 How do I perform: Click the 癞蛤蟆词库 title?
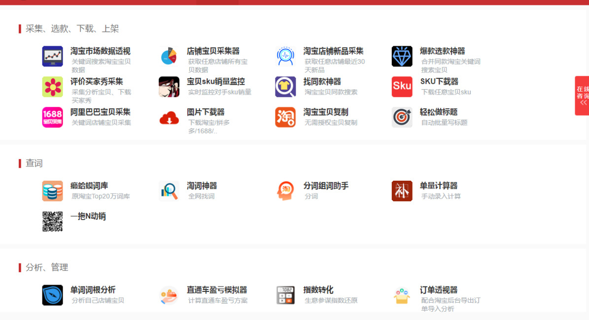point(89,186)
